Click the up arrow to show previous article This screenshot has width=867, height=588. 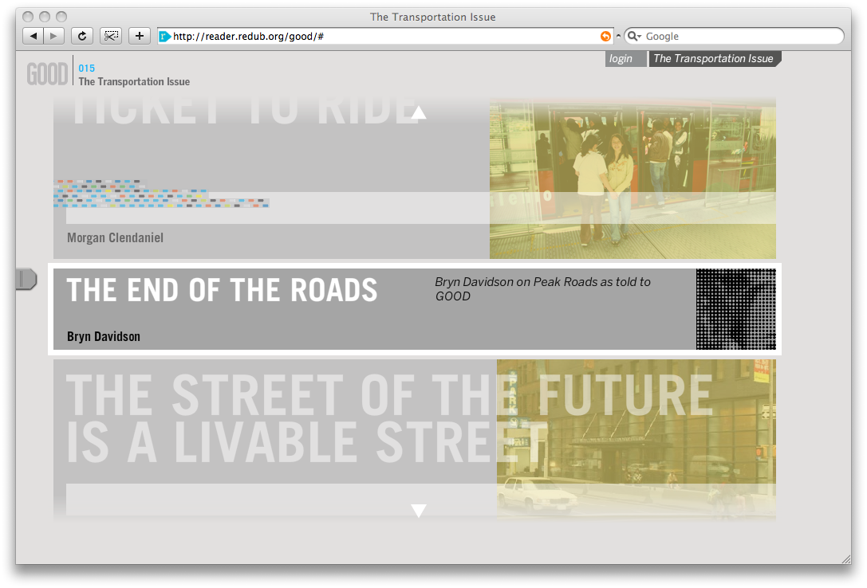pyautogui.click(x=419, y=112)
